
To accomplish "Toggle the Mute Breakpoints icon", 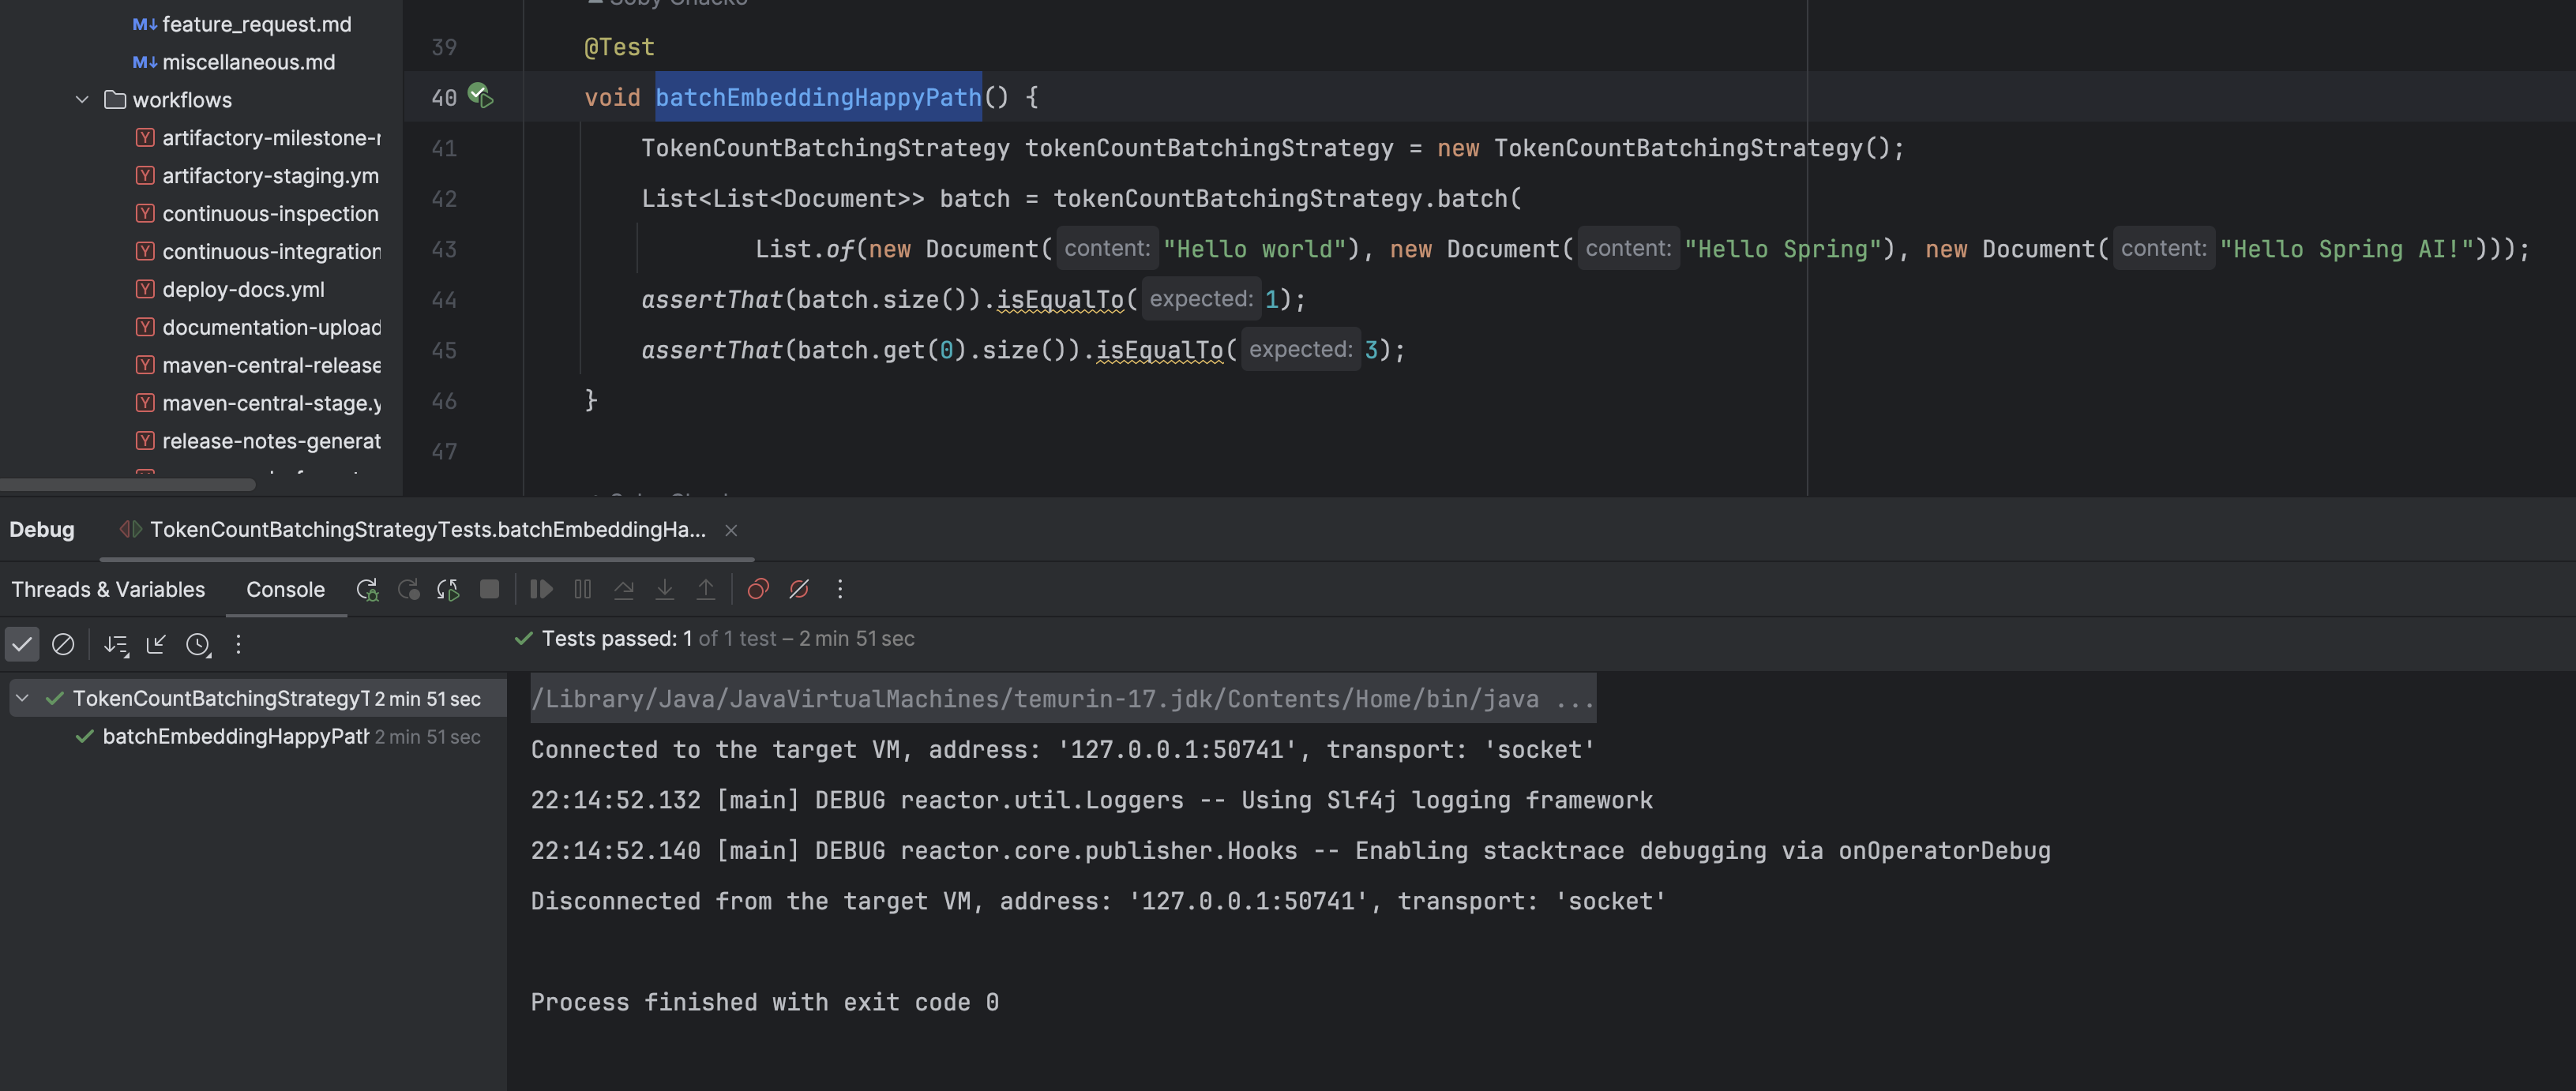I will 799,590.
